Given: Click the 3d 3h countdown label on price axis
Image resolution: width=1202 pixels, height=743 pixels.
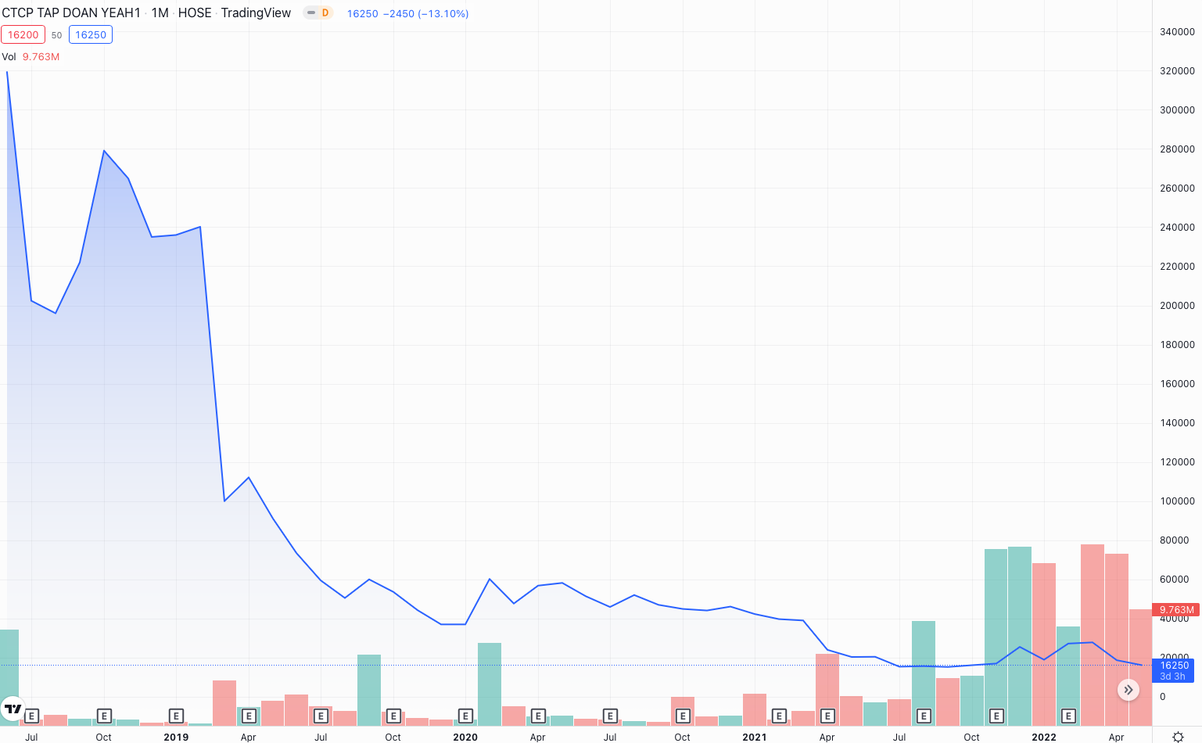Looking at the screenshot, I should [1173, 677].
